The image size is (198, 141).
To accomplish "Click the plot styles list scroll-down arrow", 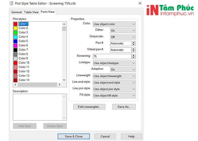I will (x=64, y=80).
